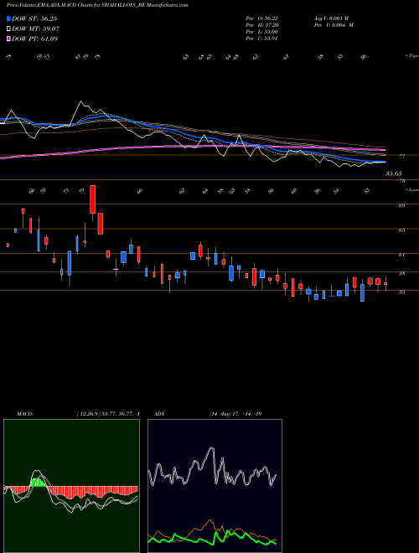Select the DOW MT: 59.07 label
The width and height of the screenshot is (419, 553).
[x=35, y=29]
